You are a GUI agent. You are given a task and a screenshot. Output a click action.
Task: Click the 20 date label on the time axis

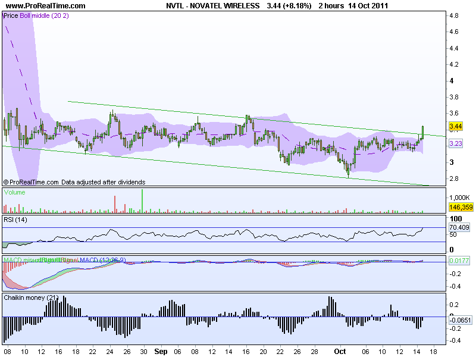(263, 352)
